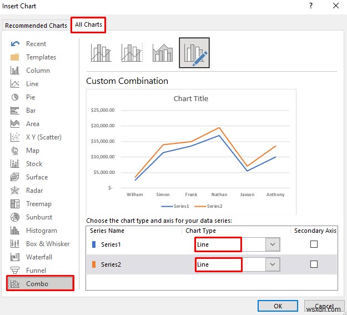Choose the Stock chart icon
This screenshot has width=347, height=315.
[15, 164]
